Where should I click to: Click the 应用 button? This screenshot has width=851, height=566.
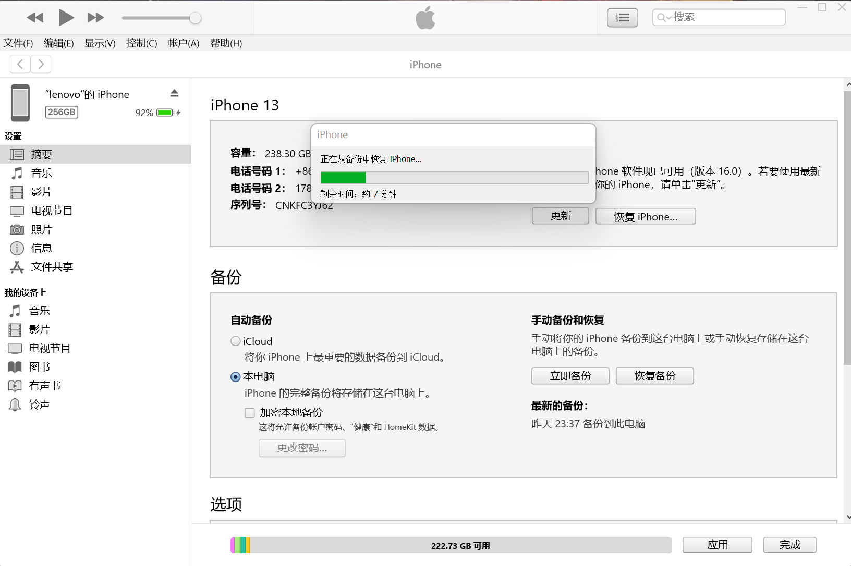718,545
